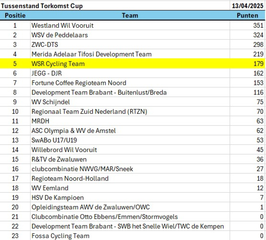Click the 'MRDH' team cell
266x240 pixels.
pos(40,121)
